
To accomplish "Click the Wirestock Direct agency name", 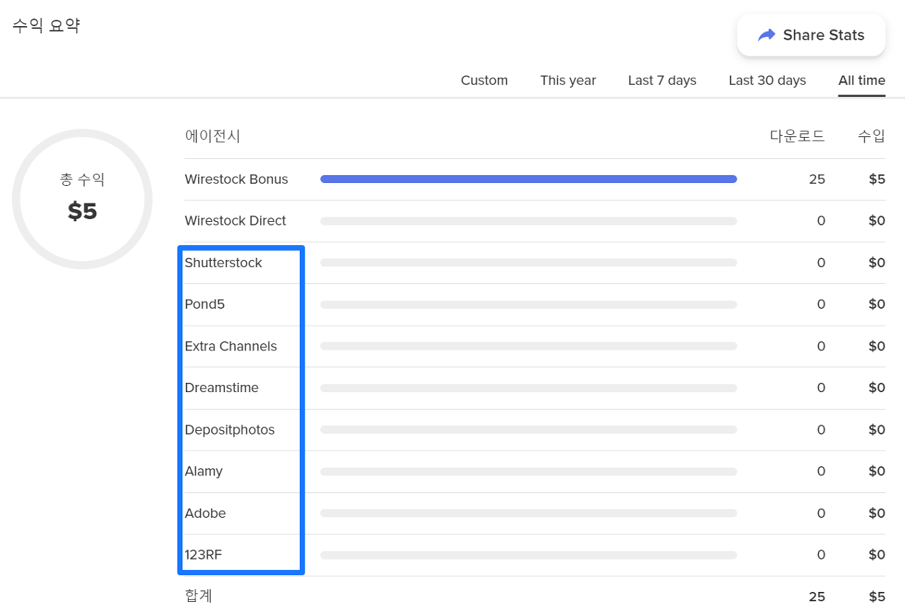I will point(235,221).
